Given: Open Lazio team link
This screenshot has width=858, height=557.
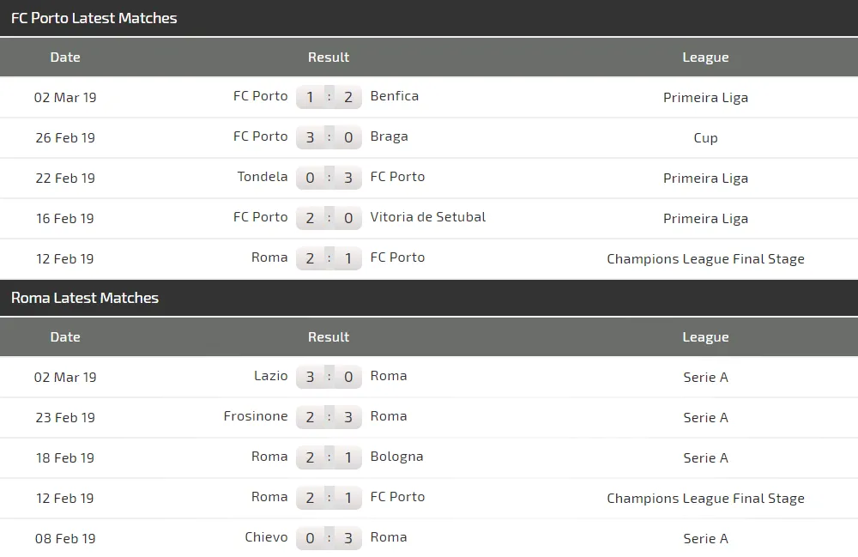Looking at the screenshot, I should click(x=271, y=376).
